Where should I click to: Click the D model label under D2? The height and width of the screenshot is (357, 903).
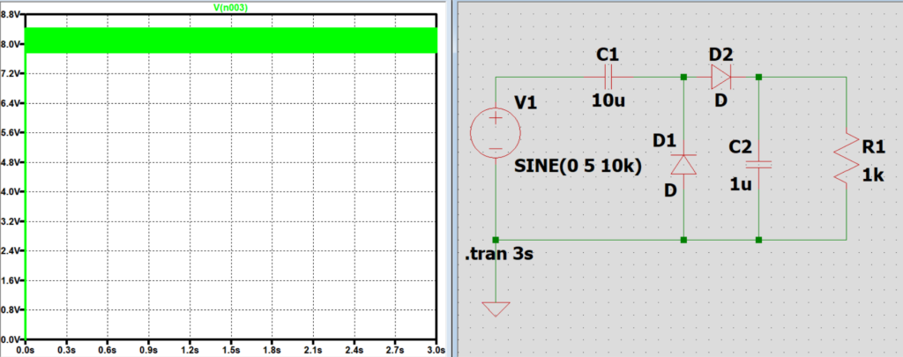720,100
